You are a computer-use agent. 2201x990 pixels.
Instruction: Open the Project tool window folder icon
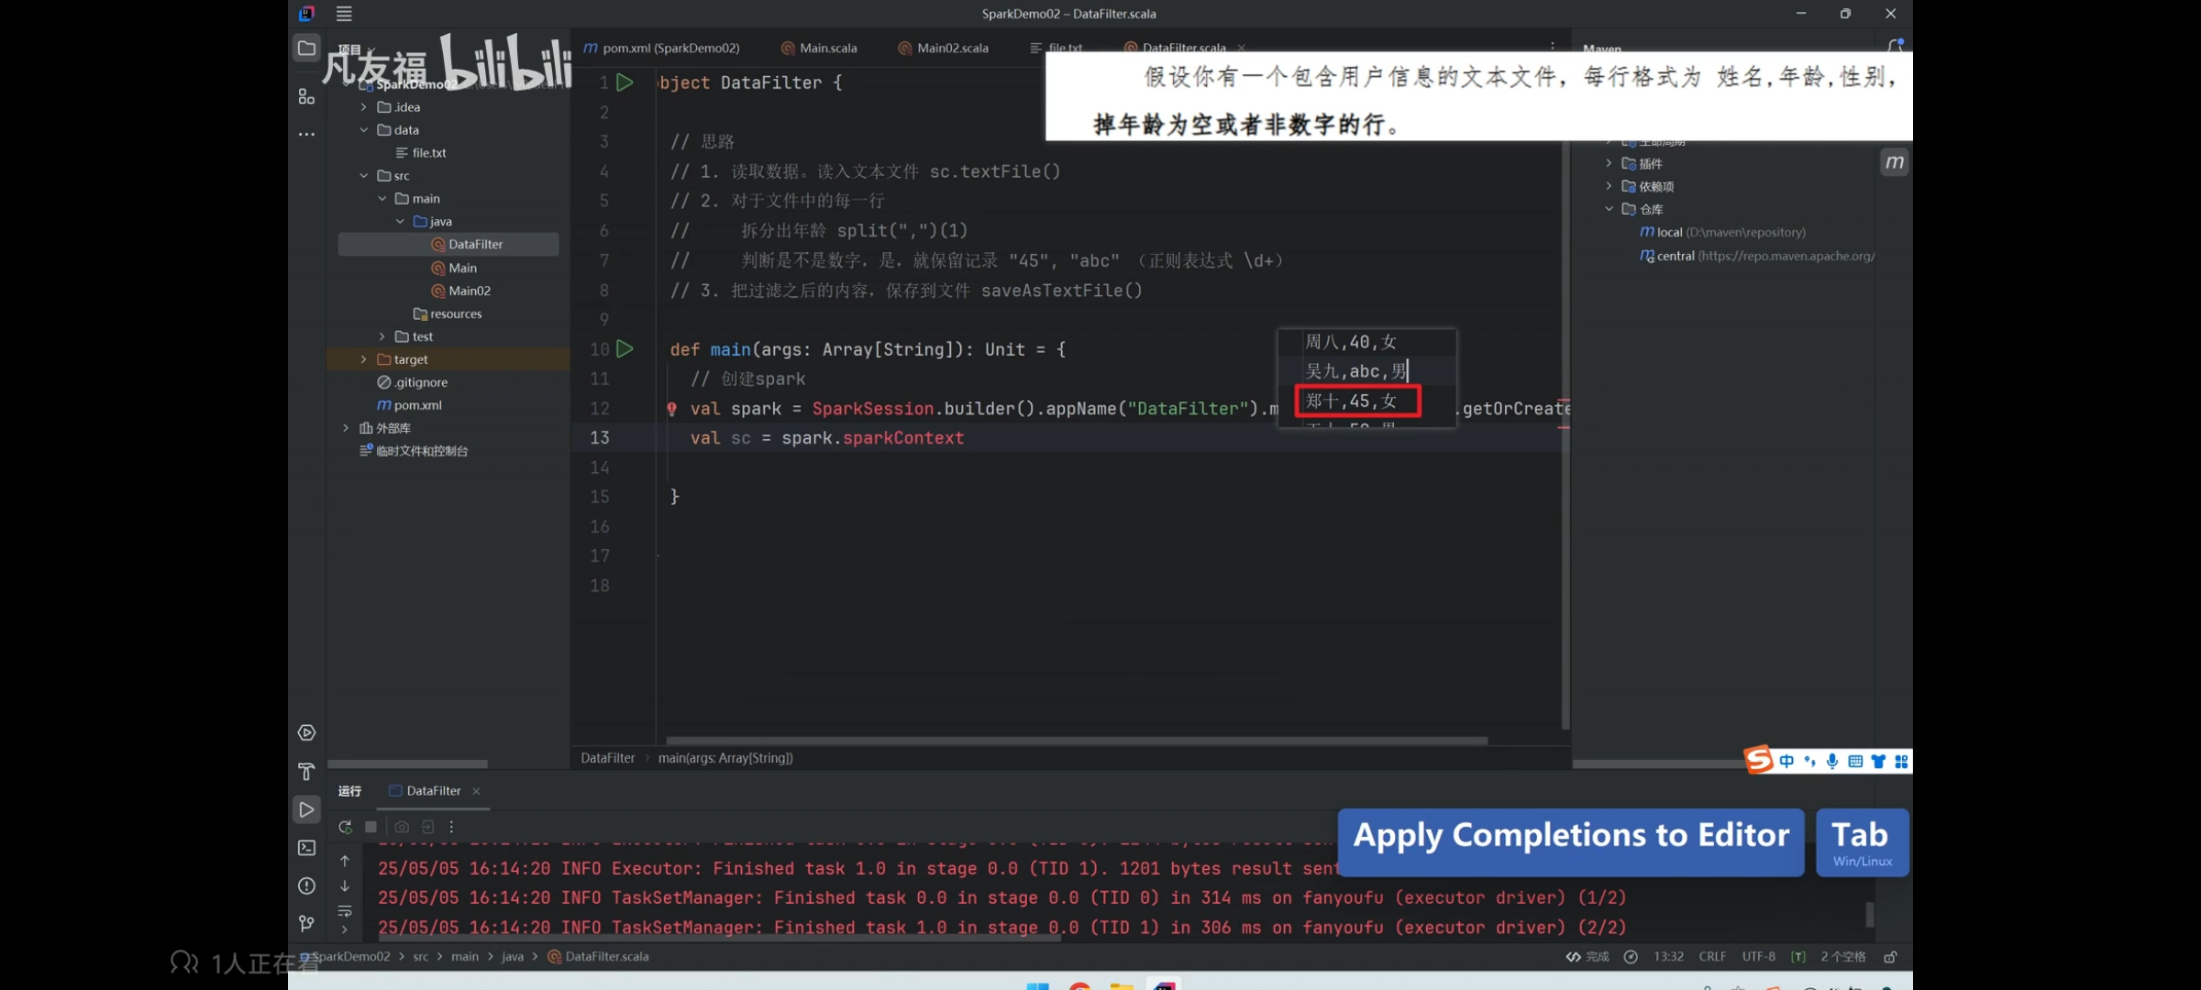click(306, 49)
